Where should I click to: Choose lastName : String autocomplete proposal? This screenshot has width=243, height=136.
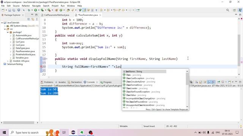tap(144, 71)
